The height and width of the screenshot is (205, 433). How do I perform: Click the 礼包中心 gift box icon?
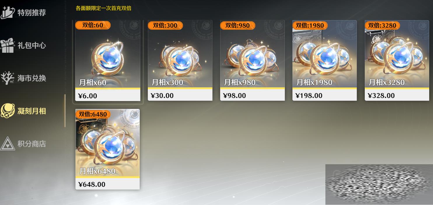click(x=8, y=45)
